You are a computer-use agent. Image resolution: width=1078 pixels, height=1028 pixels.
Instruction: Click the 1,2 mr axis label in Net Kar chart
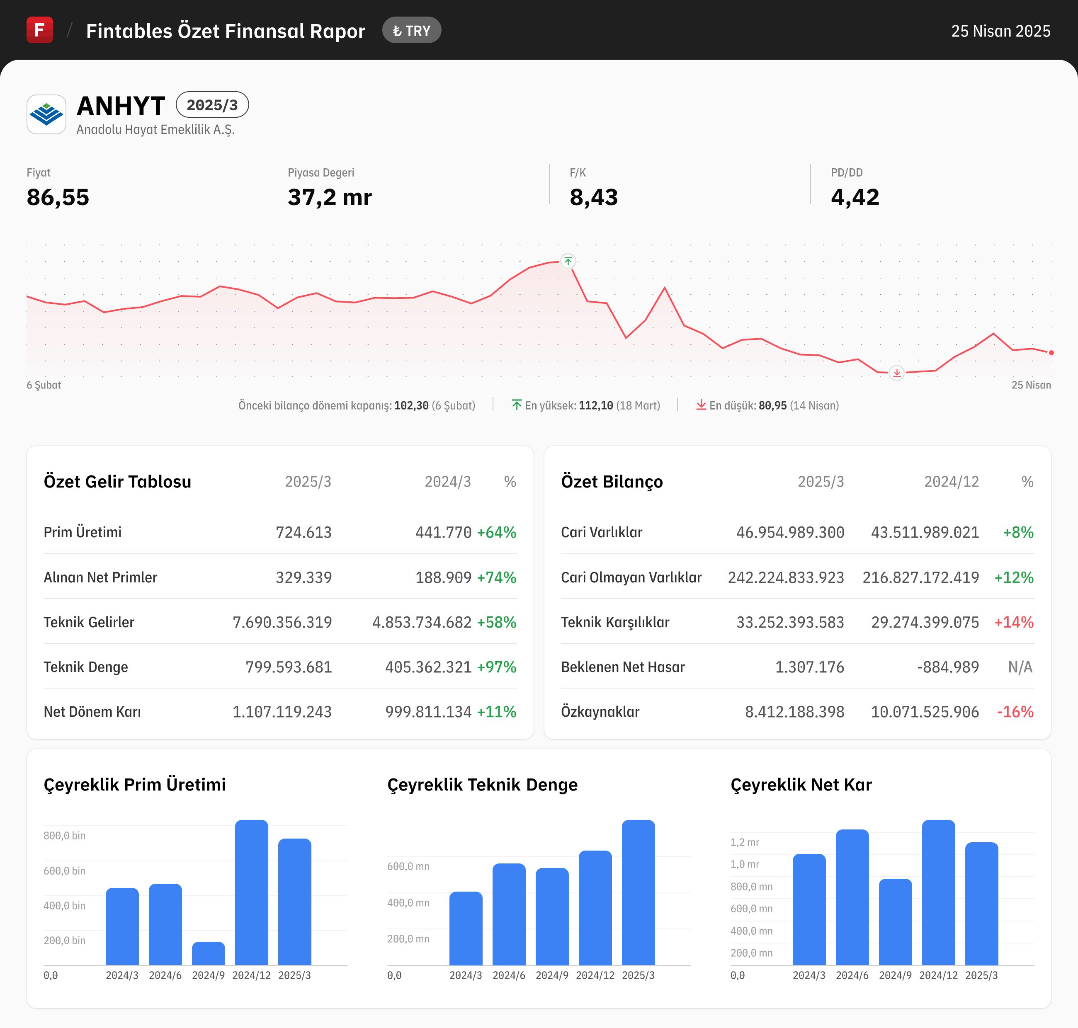tap(744, 842)
